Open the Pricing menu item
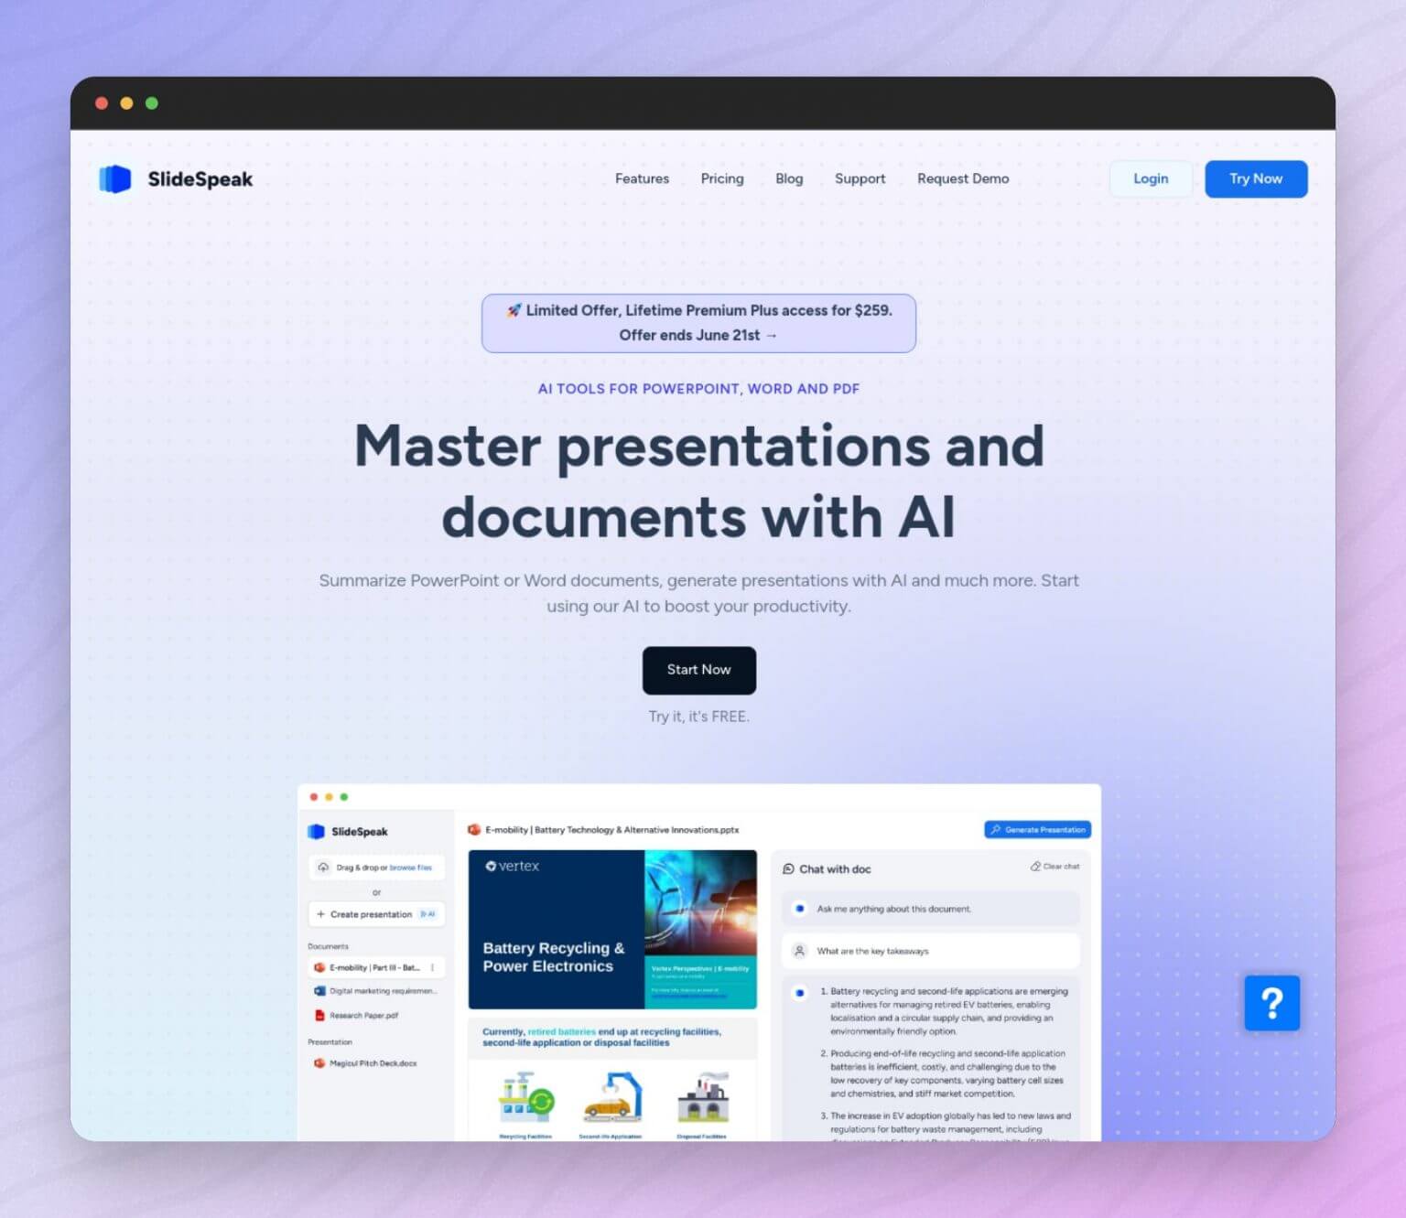The image size is (1406, 1218). tap(722, 178)
